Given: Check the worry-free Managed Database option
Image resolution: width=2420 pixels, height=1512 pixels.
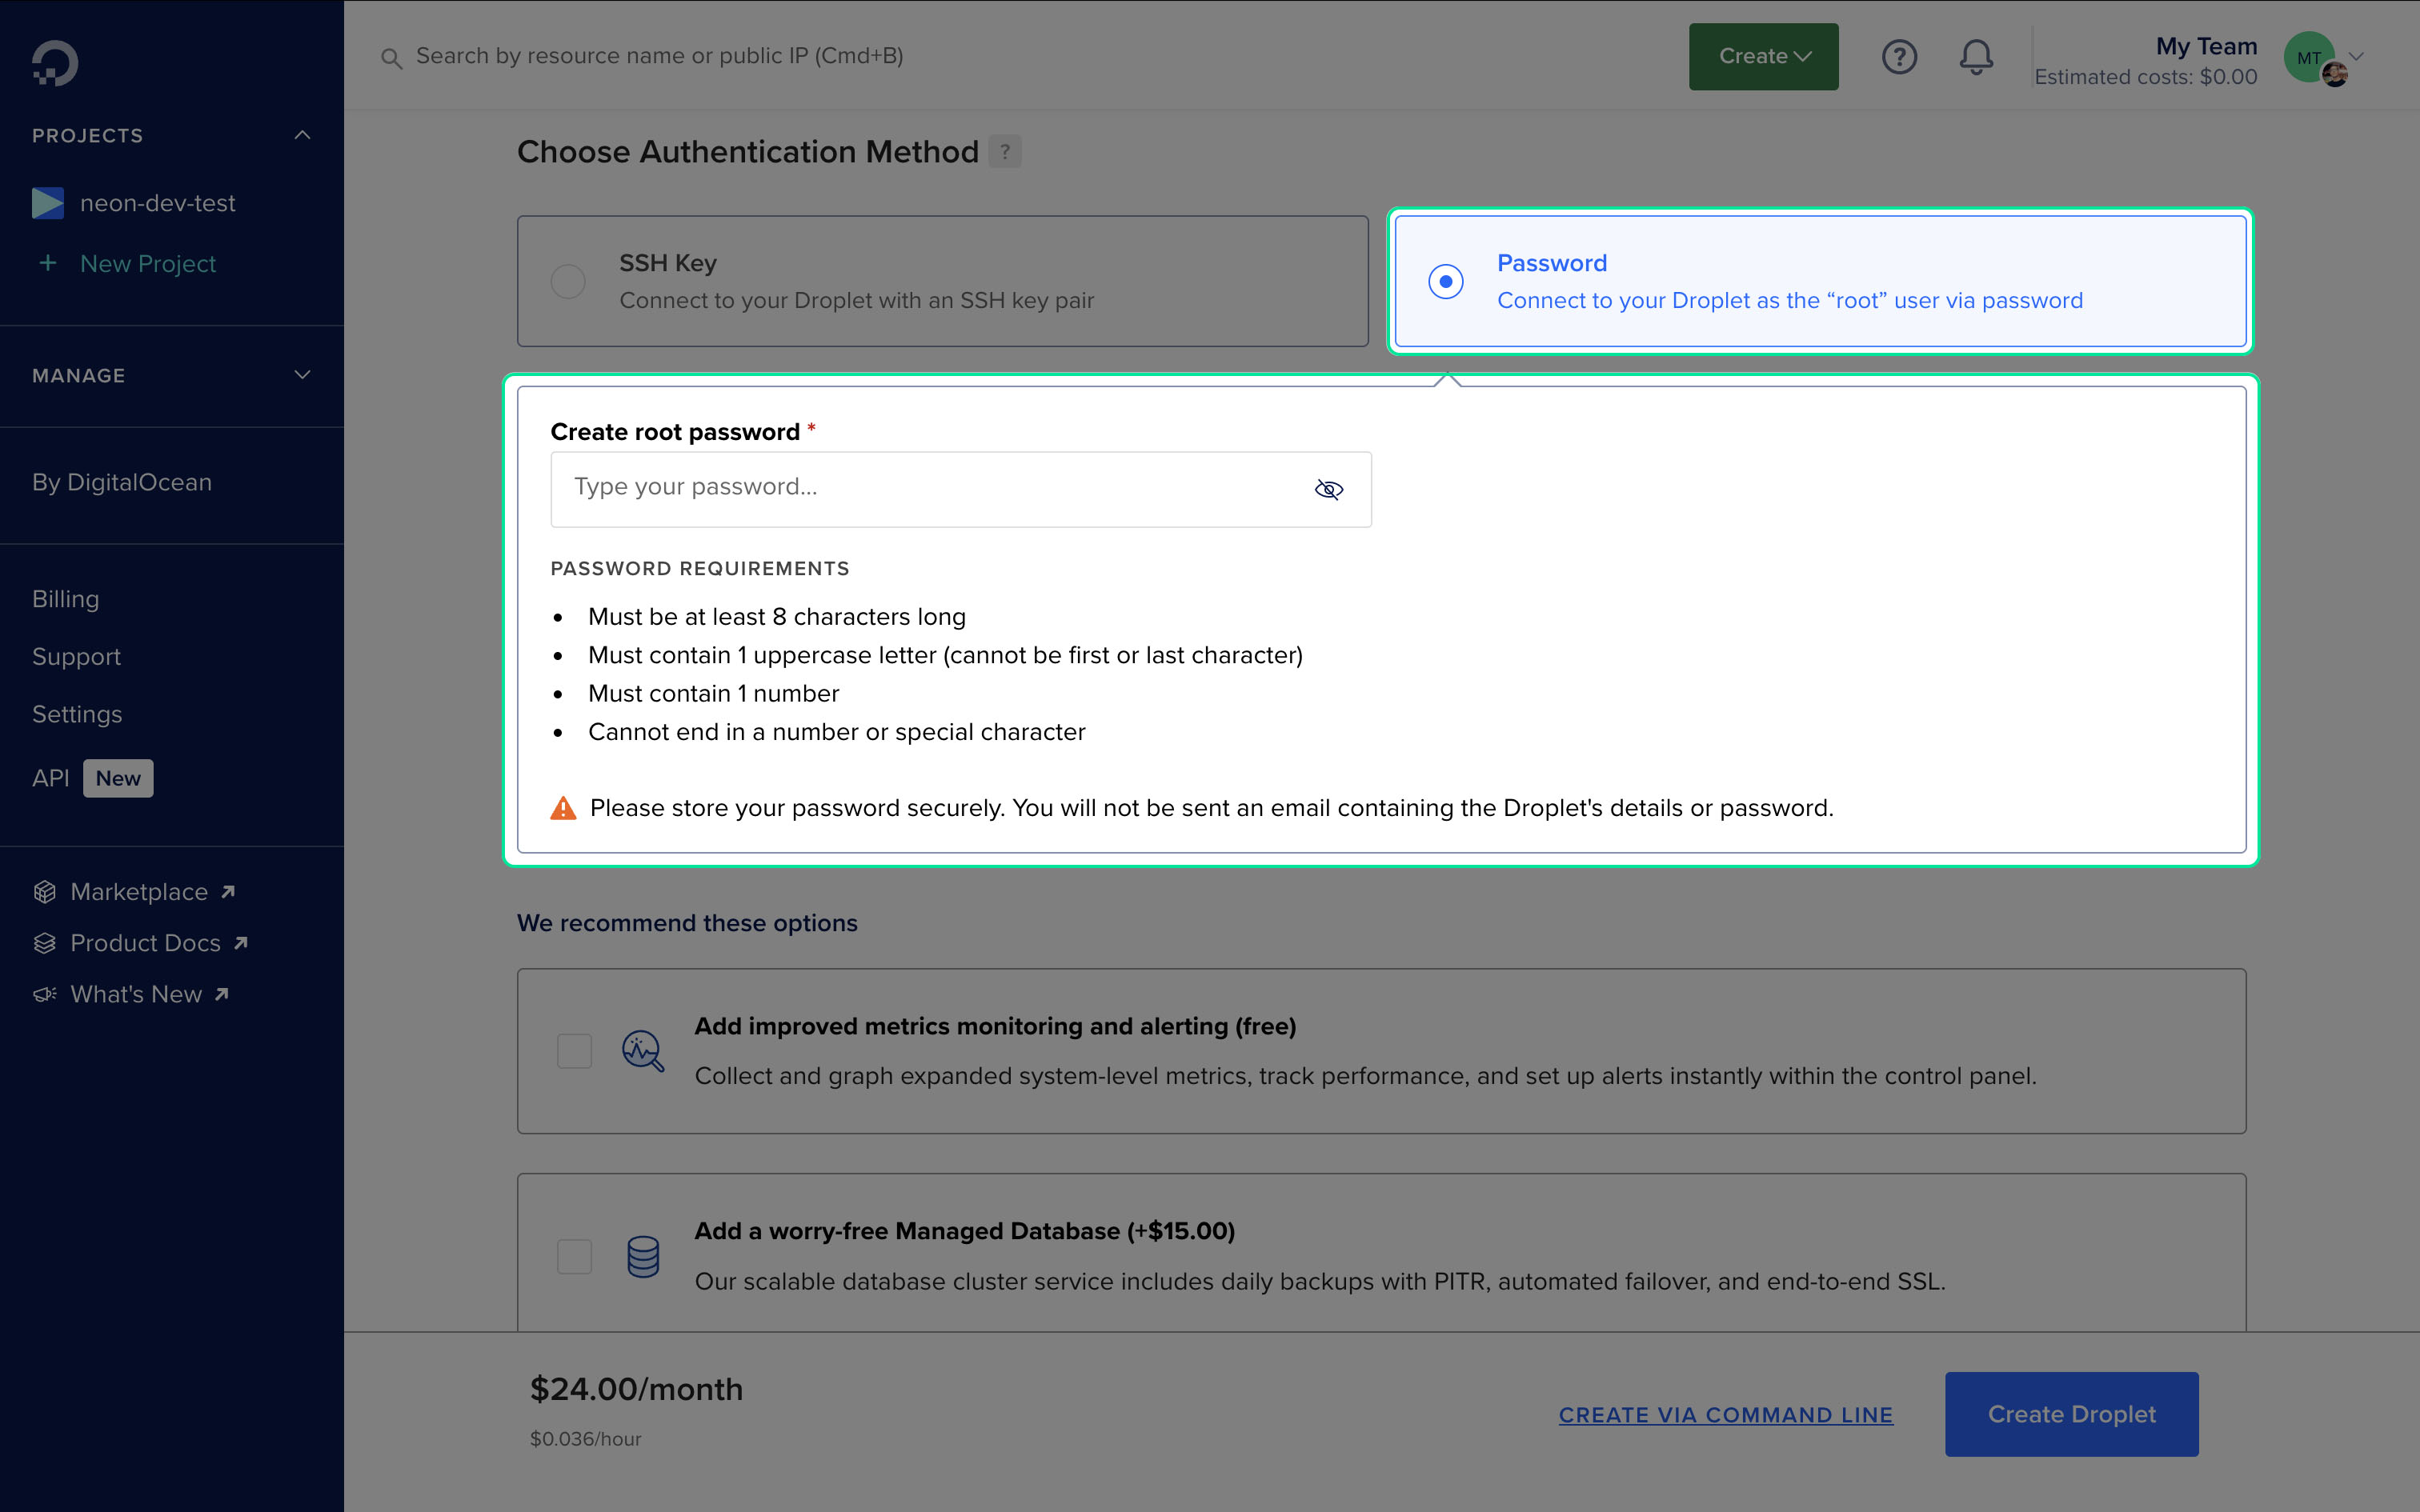Looking at the screenshot, I should (574, 1256).
